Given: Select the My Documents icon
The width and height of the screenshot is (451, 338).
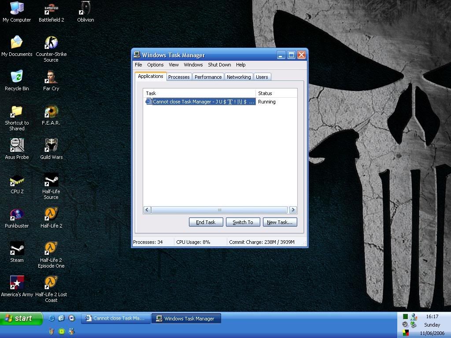Looking at the screenshot, I should click(x=17, y=46).
